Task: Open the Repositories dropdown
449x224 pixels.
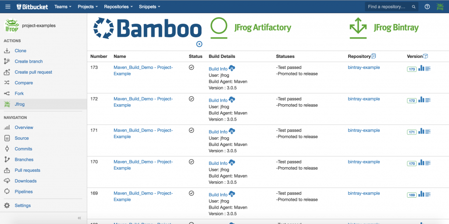Action: (x=118, y=7)
